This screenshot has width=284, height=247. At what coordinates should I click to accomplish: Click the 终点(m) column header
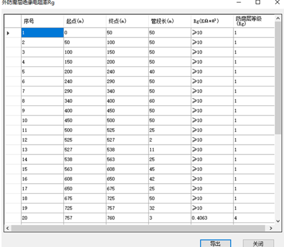pos(127,21)
